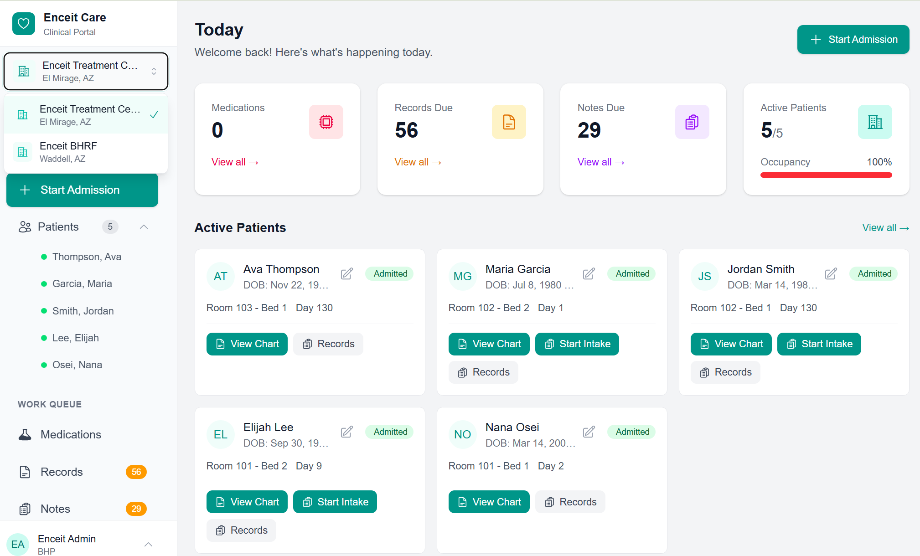Click the 29 badge next to Notes
The image size is (920, 556).
[136, 509]
